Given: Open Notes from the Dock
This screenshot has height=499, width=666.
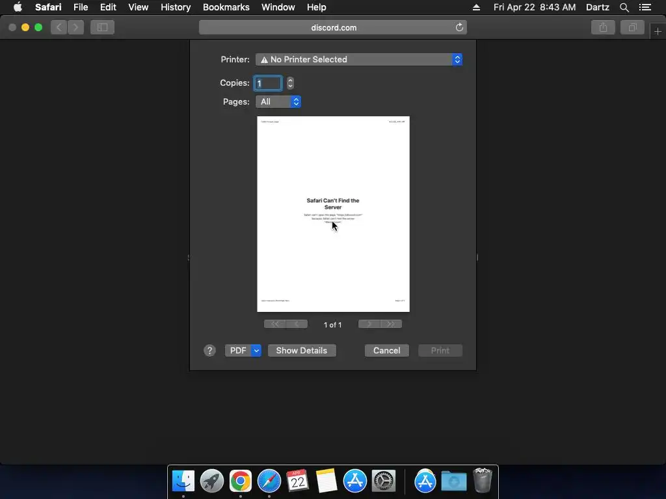Looking at the screenshot, I should (326, 481).
